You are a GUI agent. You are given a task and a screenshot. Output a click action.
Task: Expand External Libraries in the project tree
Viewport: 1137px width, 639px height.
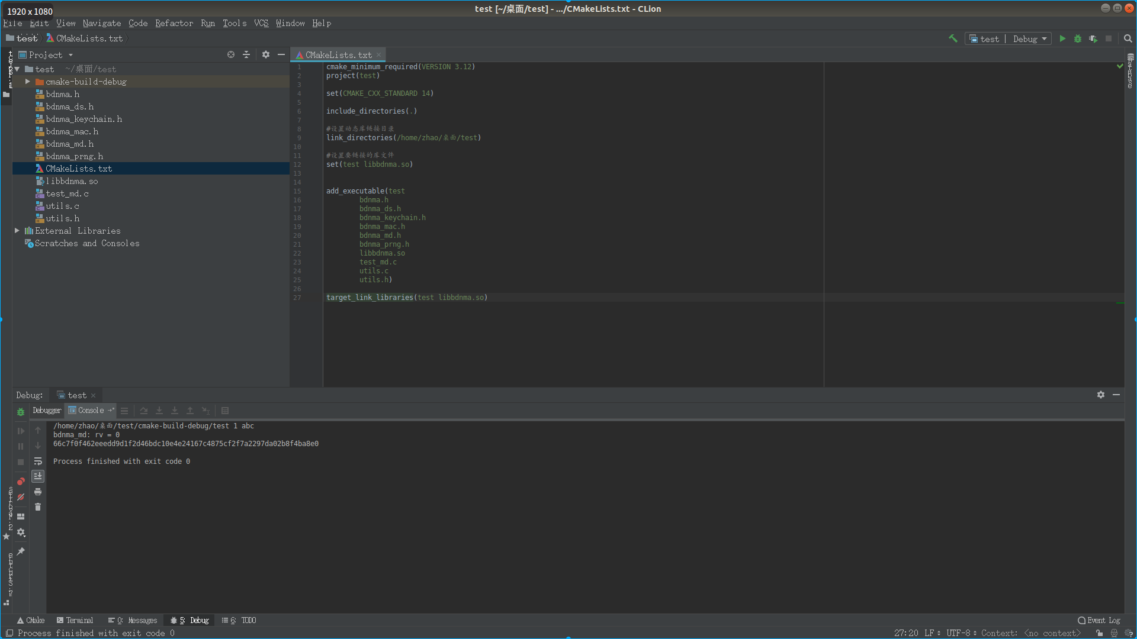click(x=17, y=230)
